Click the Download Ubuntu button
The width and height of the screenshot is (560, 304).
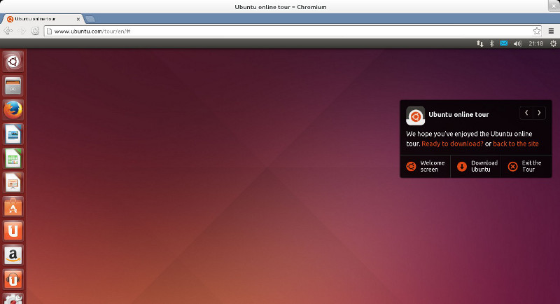[x=476, y=166]
